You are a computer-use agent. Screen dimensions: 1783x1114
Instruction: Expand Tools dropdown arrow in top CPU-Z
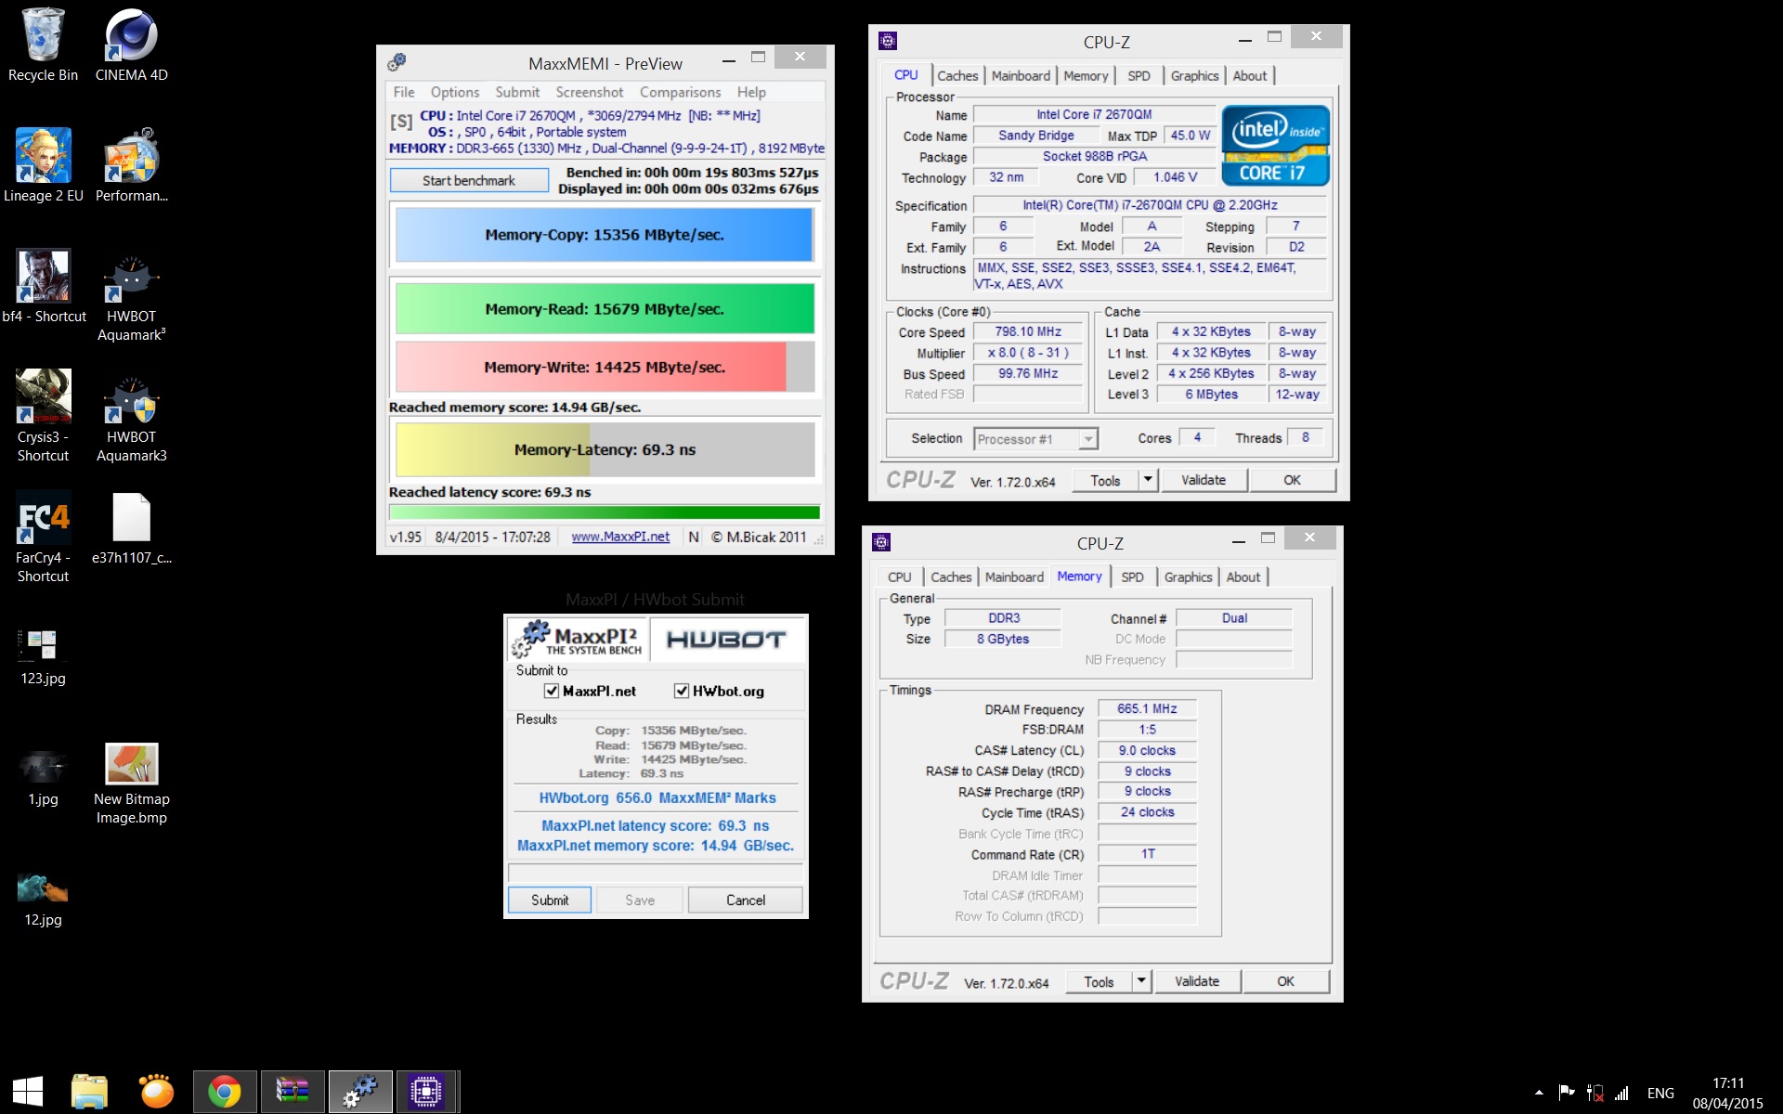(x=1148, y=480)
